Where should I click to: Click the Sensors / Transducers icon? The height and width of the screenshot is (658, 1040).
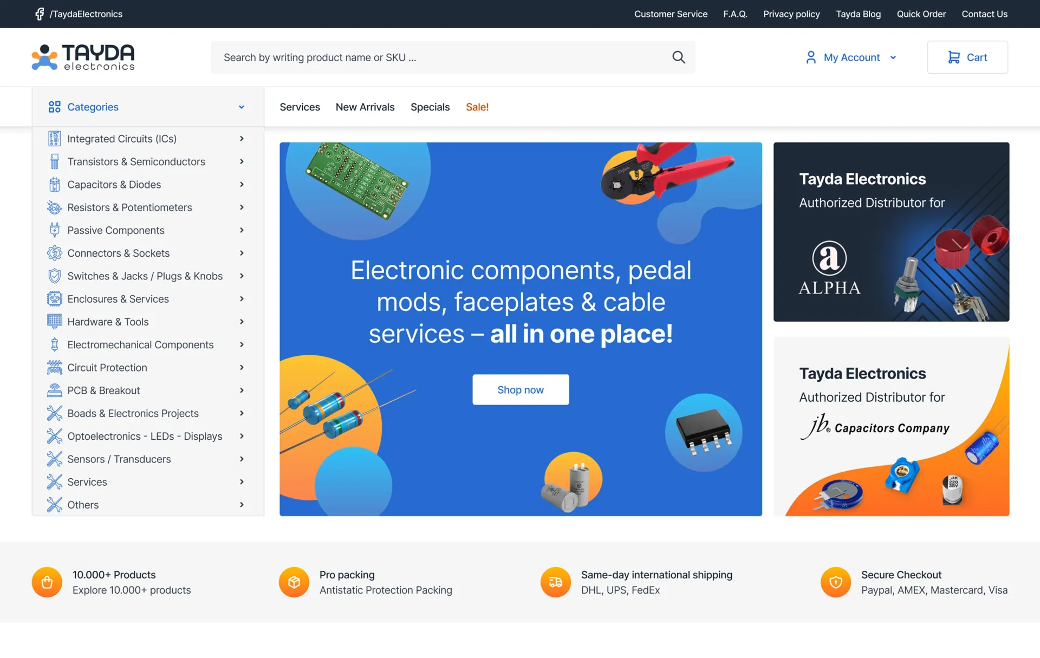55,459
